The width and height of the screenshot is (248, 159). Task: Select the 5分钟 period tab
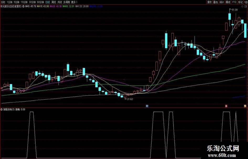coord(17,2)
